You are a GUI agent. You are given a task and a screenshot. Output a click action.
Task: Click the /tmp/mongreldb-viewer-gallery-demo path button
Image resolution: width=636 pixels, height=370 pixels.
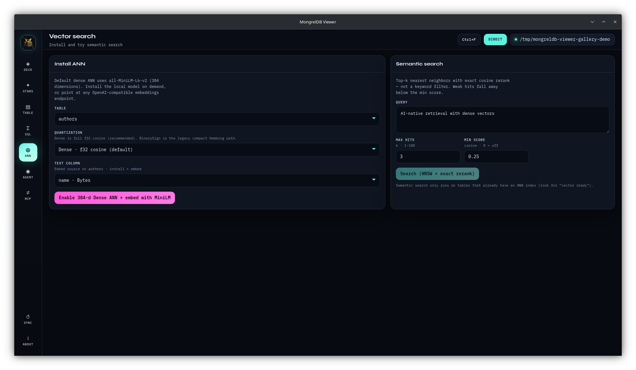click(x=562, y=40)
